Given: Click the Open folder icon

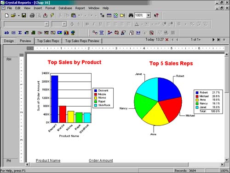Looking at the screenshot, I should pyautogui.click(x=13, y=15).
